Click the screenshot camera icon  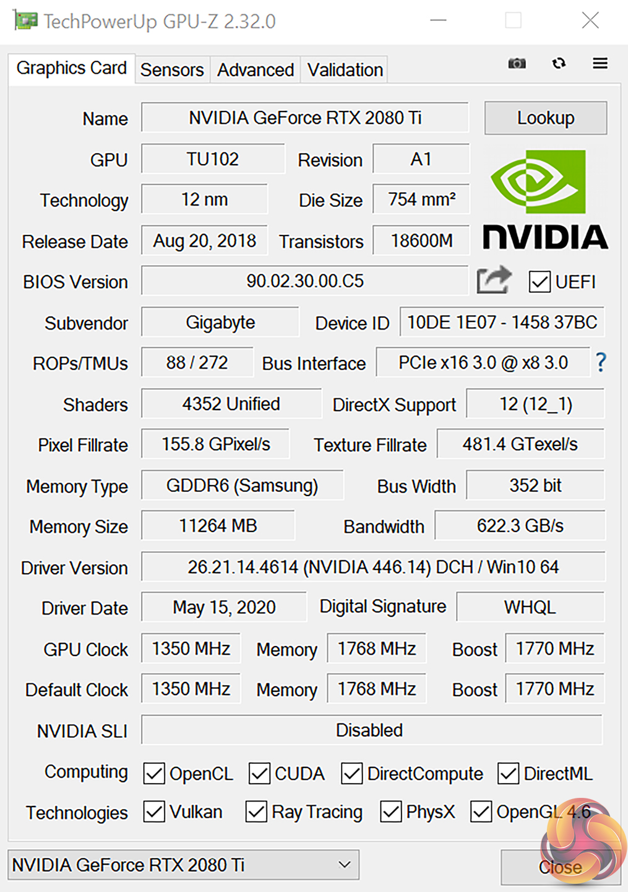tap(517, 64)
